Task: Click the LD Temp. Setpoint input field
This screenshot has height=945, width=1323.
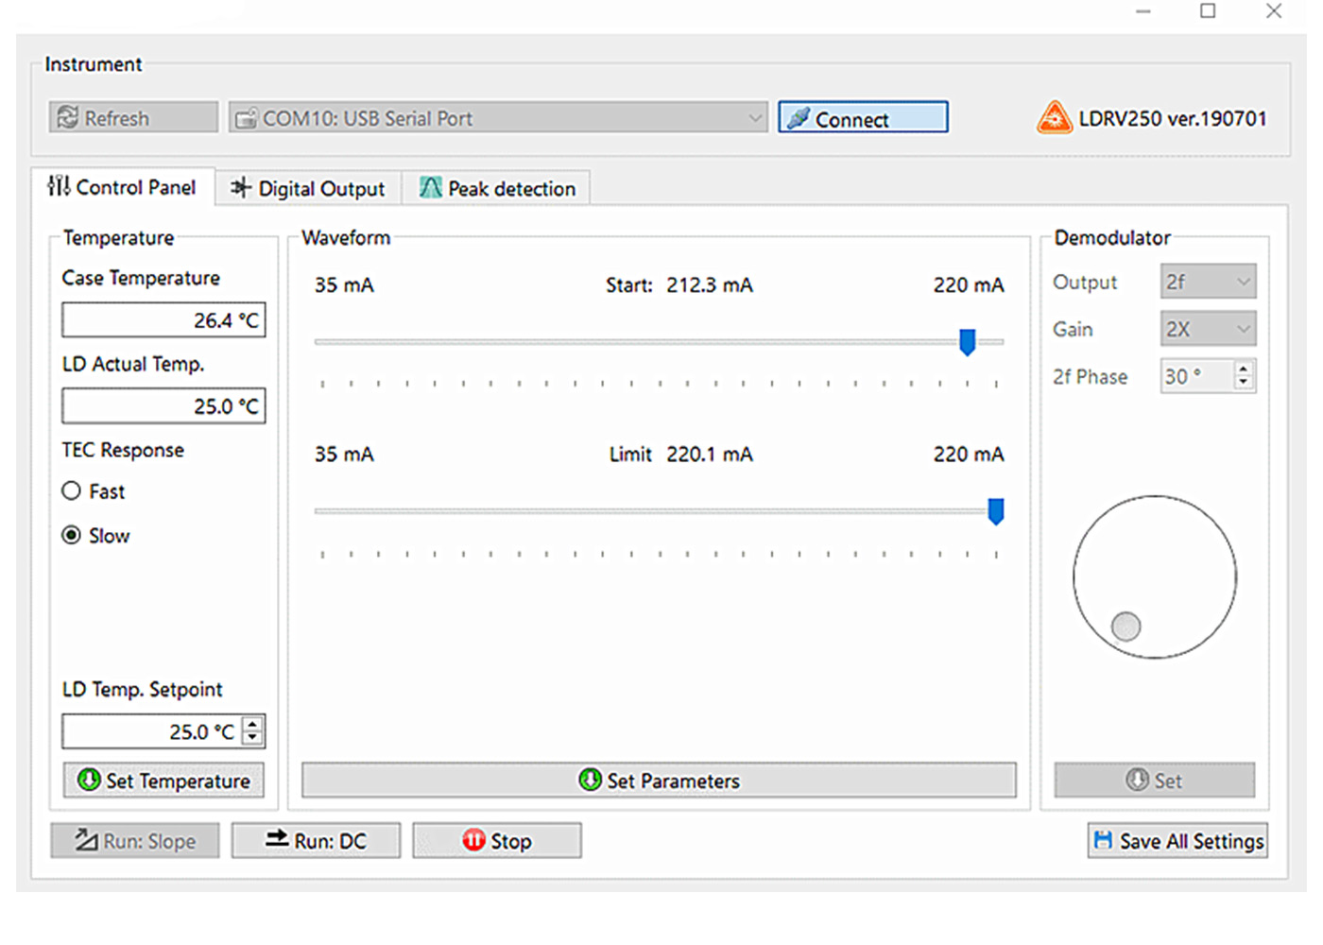Action: pos(151,731)
